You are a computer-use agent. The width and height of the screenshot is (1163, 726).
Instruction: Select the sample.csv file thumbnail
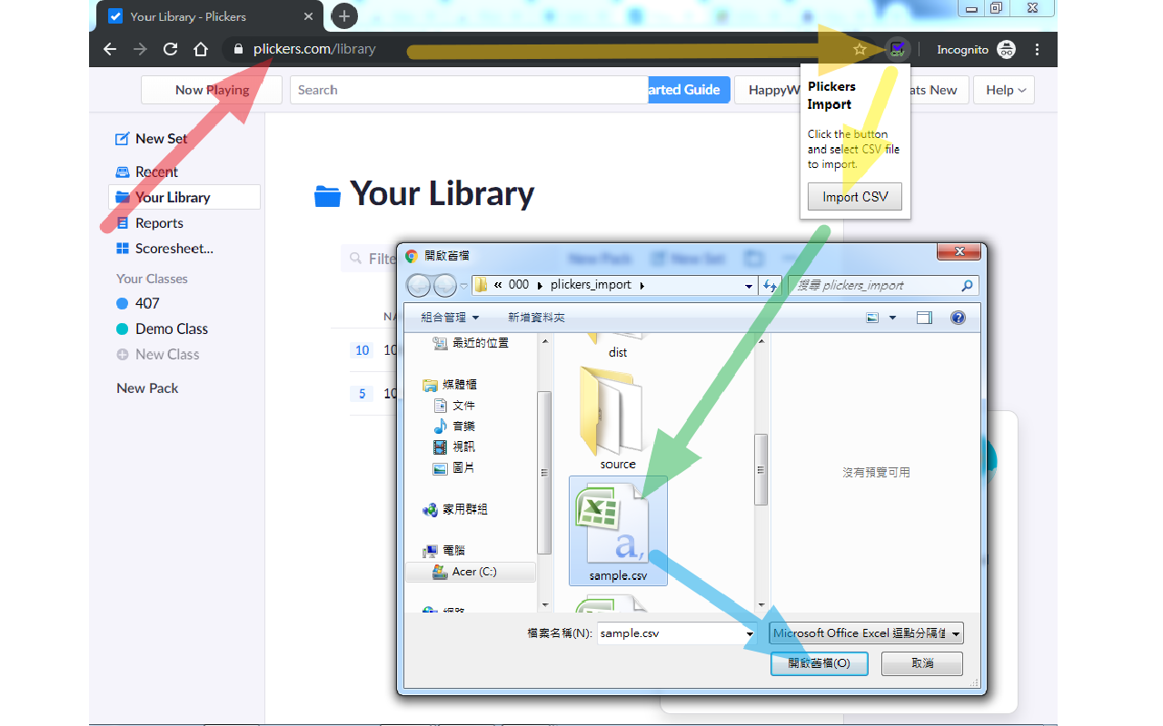[x=618, y=526]
